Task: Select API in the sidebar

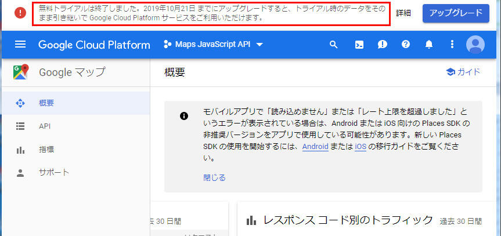Action: [75, 126]
